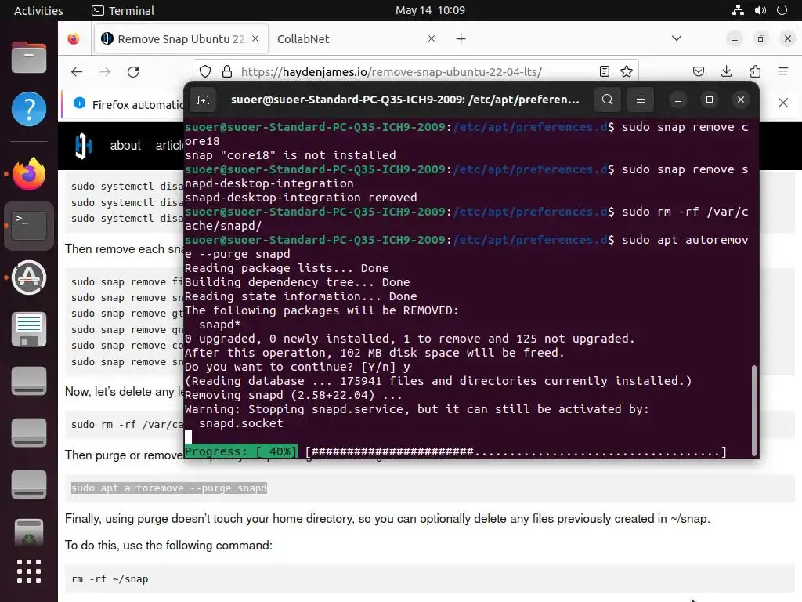Toggle Firefox reader view

point(605,71)
